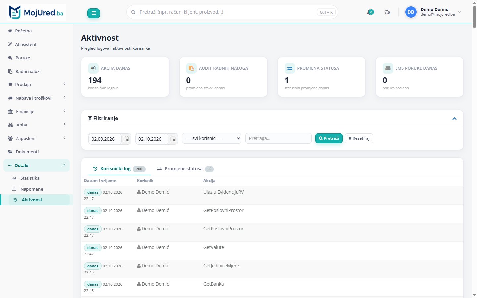The height and width of the screenshot is (298, 477).
Task: Go to Početna in sidebar
Action: pos(36,31)
